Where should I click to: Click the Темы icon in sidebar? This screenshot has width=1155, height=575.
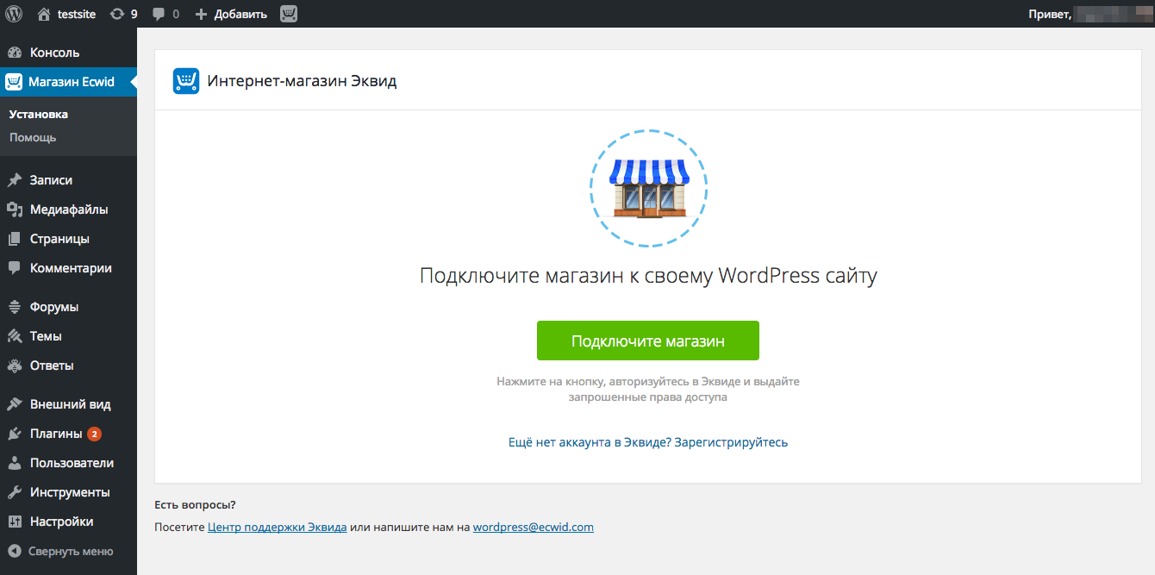14,336
